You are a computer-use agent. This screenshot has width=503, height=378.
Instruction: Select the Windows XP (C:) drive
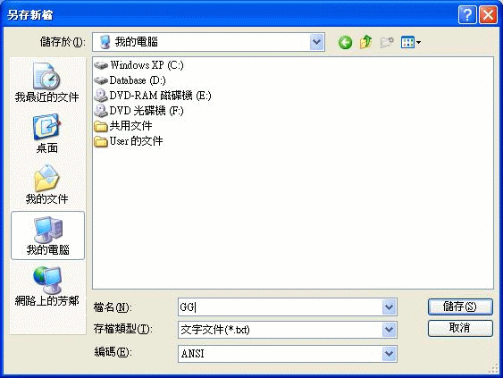[138, 65]
